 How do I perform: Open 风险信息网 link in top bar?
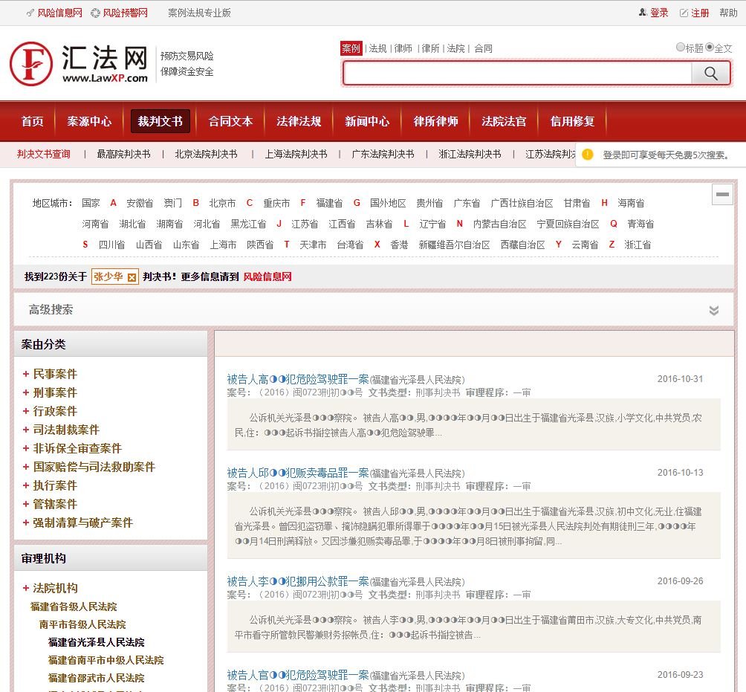59,13
